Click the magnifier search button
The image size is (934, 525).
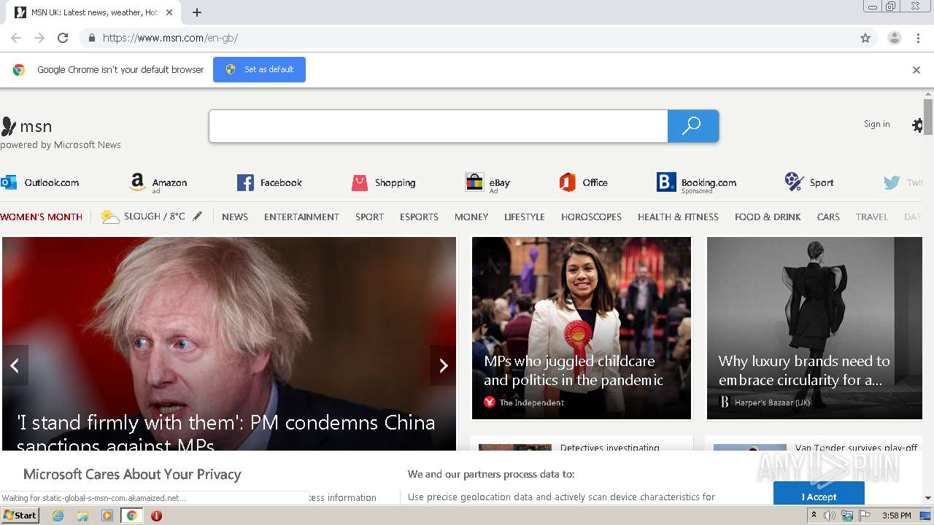point(692,126)
